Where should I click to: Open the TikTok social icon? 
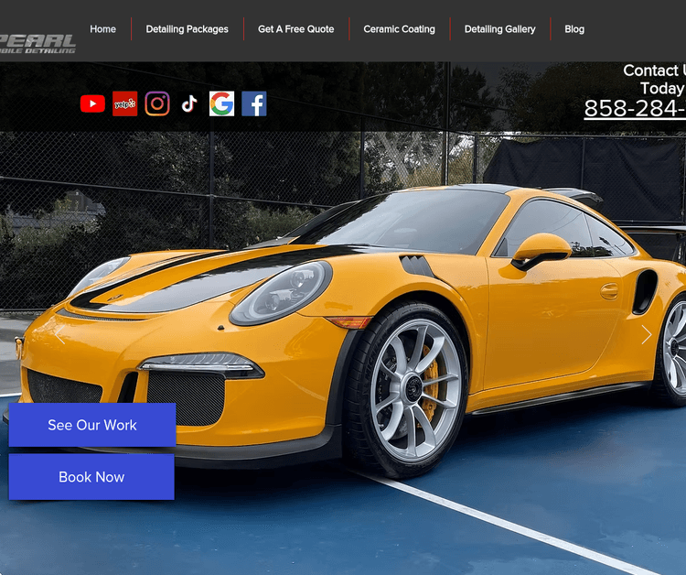pyautogui.click(x=189, y=103)
